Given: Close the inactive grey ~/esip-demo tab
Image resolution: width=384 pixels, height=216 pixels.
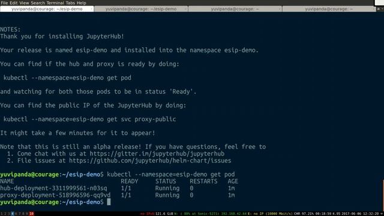Looking at the screenshot, I should tap(185, 9).
